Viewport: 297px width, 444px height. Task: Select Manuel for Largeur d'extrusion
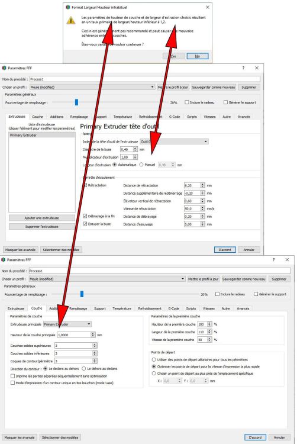click(141, 165)
